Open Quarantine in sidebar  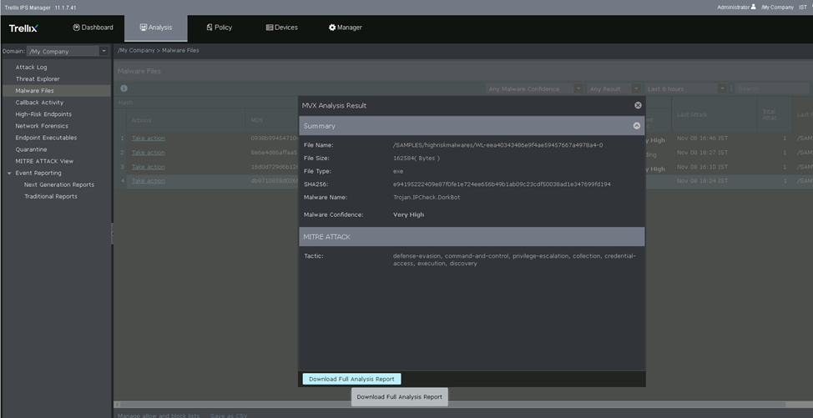click(31, 149)
